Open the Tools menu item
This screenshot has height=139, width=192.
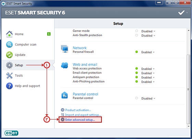click(x=19, y=75)
